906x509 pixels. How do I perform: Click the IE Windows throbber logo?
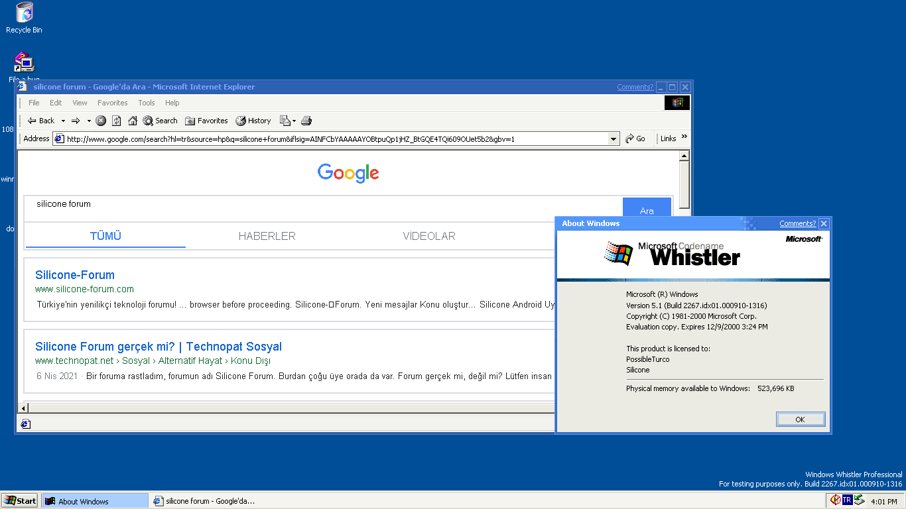click(x=677, y=103)
